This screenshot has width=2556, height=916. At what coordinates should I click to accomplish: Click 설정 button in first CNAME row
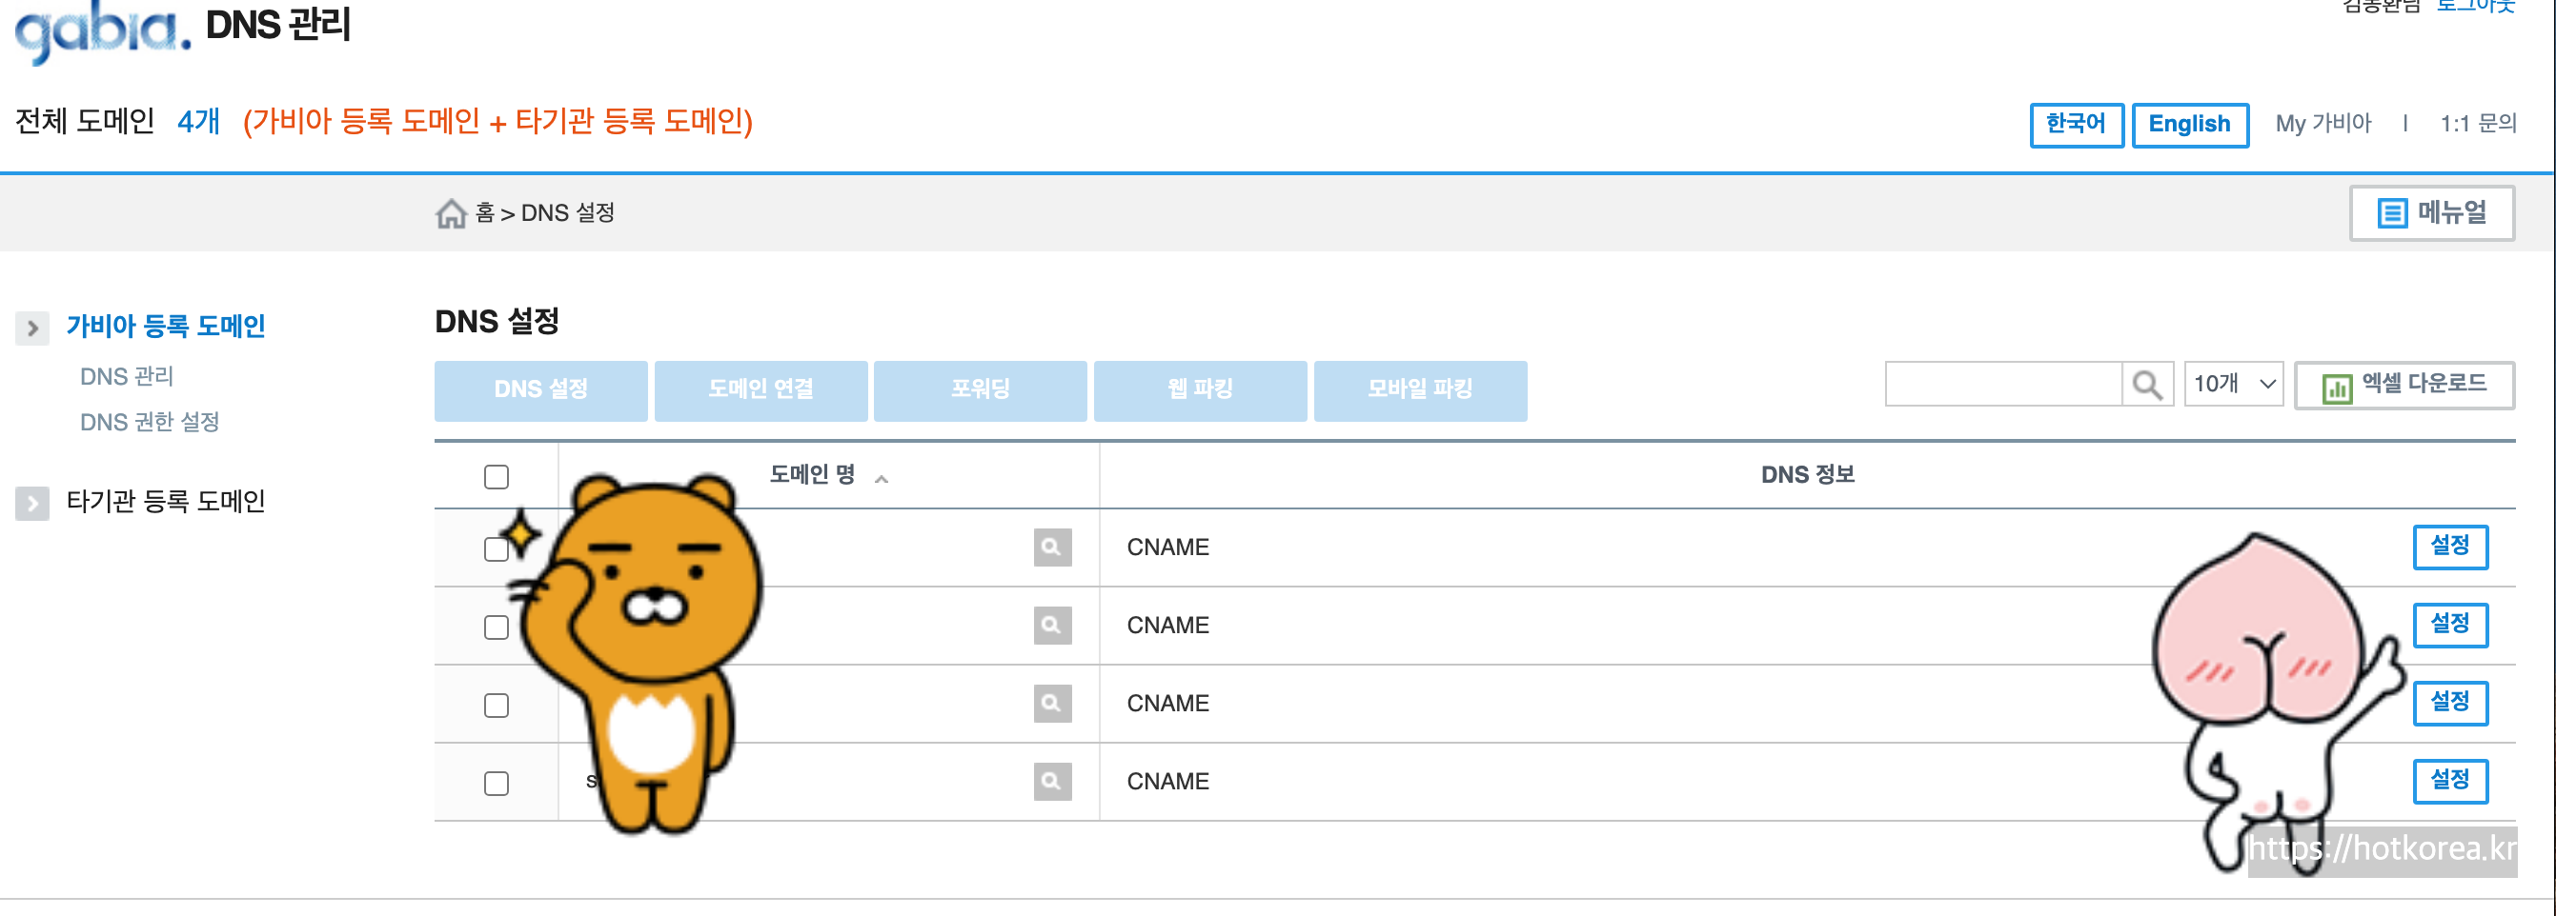coord(2451,548)
